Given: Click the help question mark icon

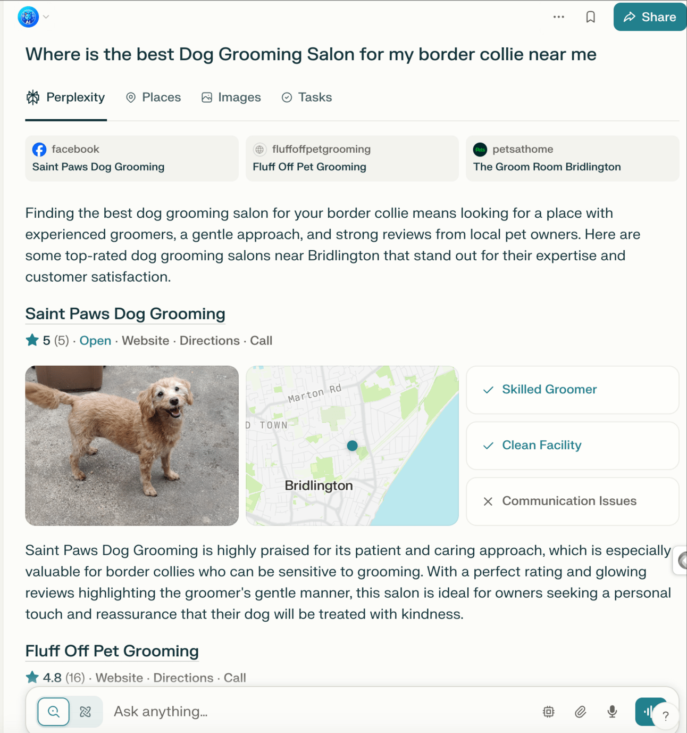Looking at the screenshot, I should [665, 716].
